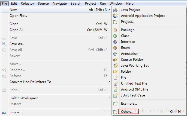This screenshot has width=187, height=116.
Task: Click the Package icon
Action: 115,30
